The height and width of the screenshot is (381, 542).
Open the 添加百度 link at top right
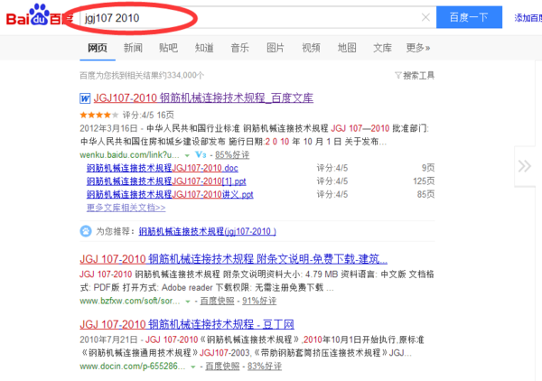point(528,18)
